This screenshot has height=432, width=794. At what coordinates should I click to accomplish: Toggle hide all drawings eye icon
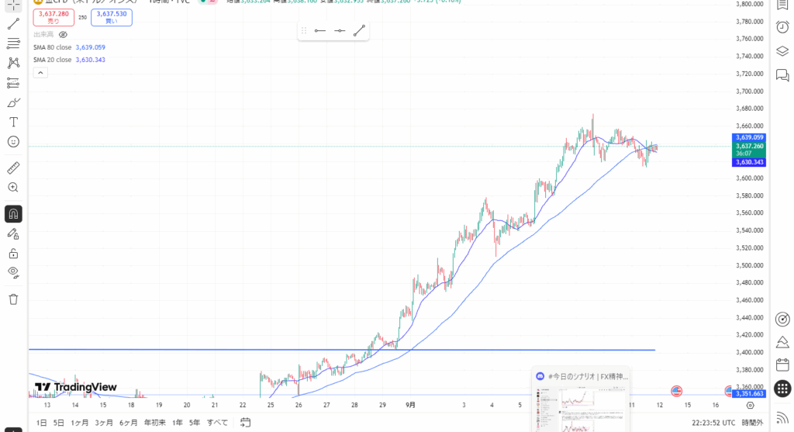(13, 272)
